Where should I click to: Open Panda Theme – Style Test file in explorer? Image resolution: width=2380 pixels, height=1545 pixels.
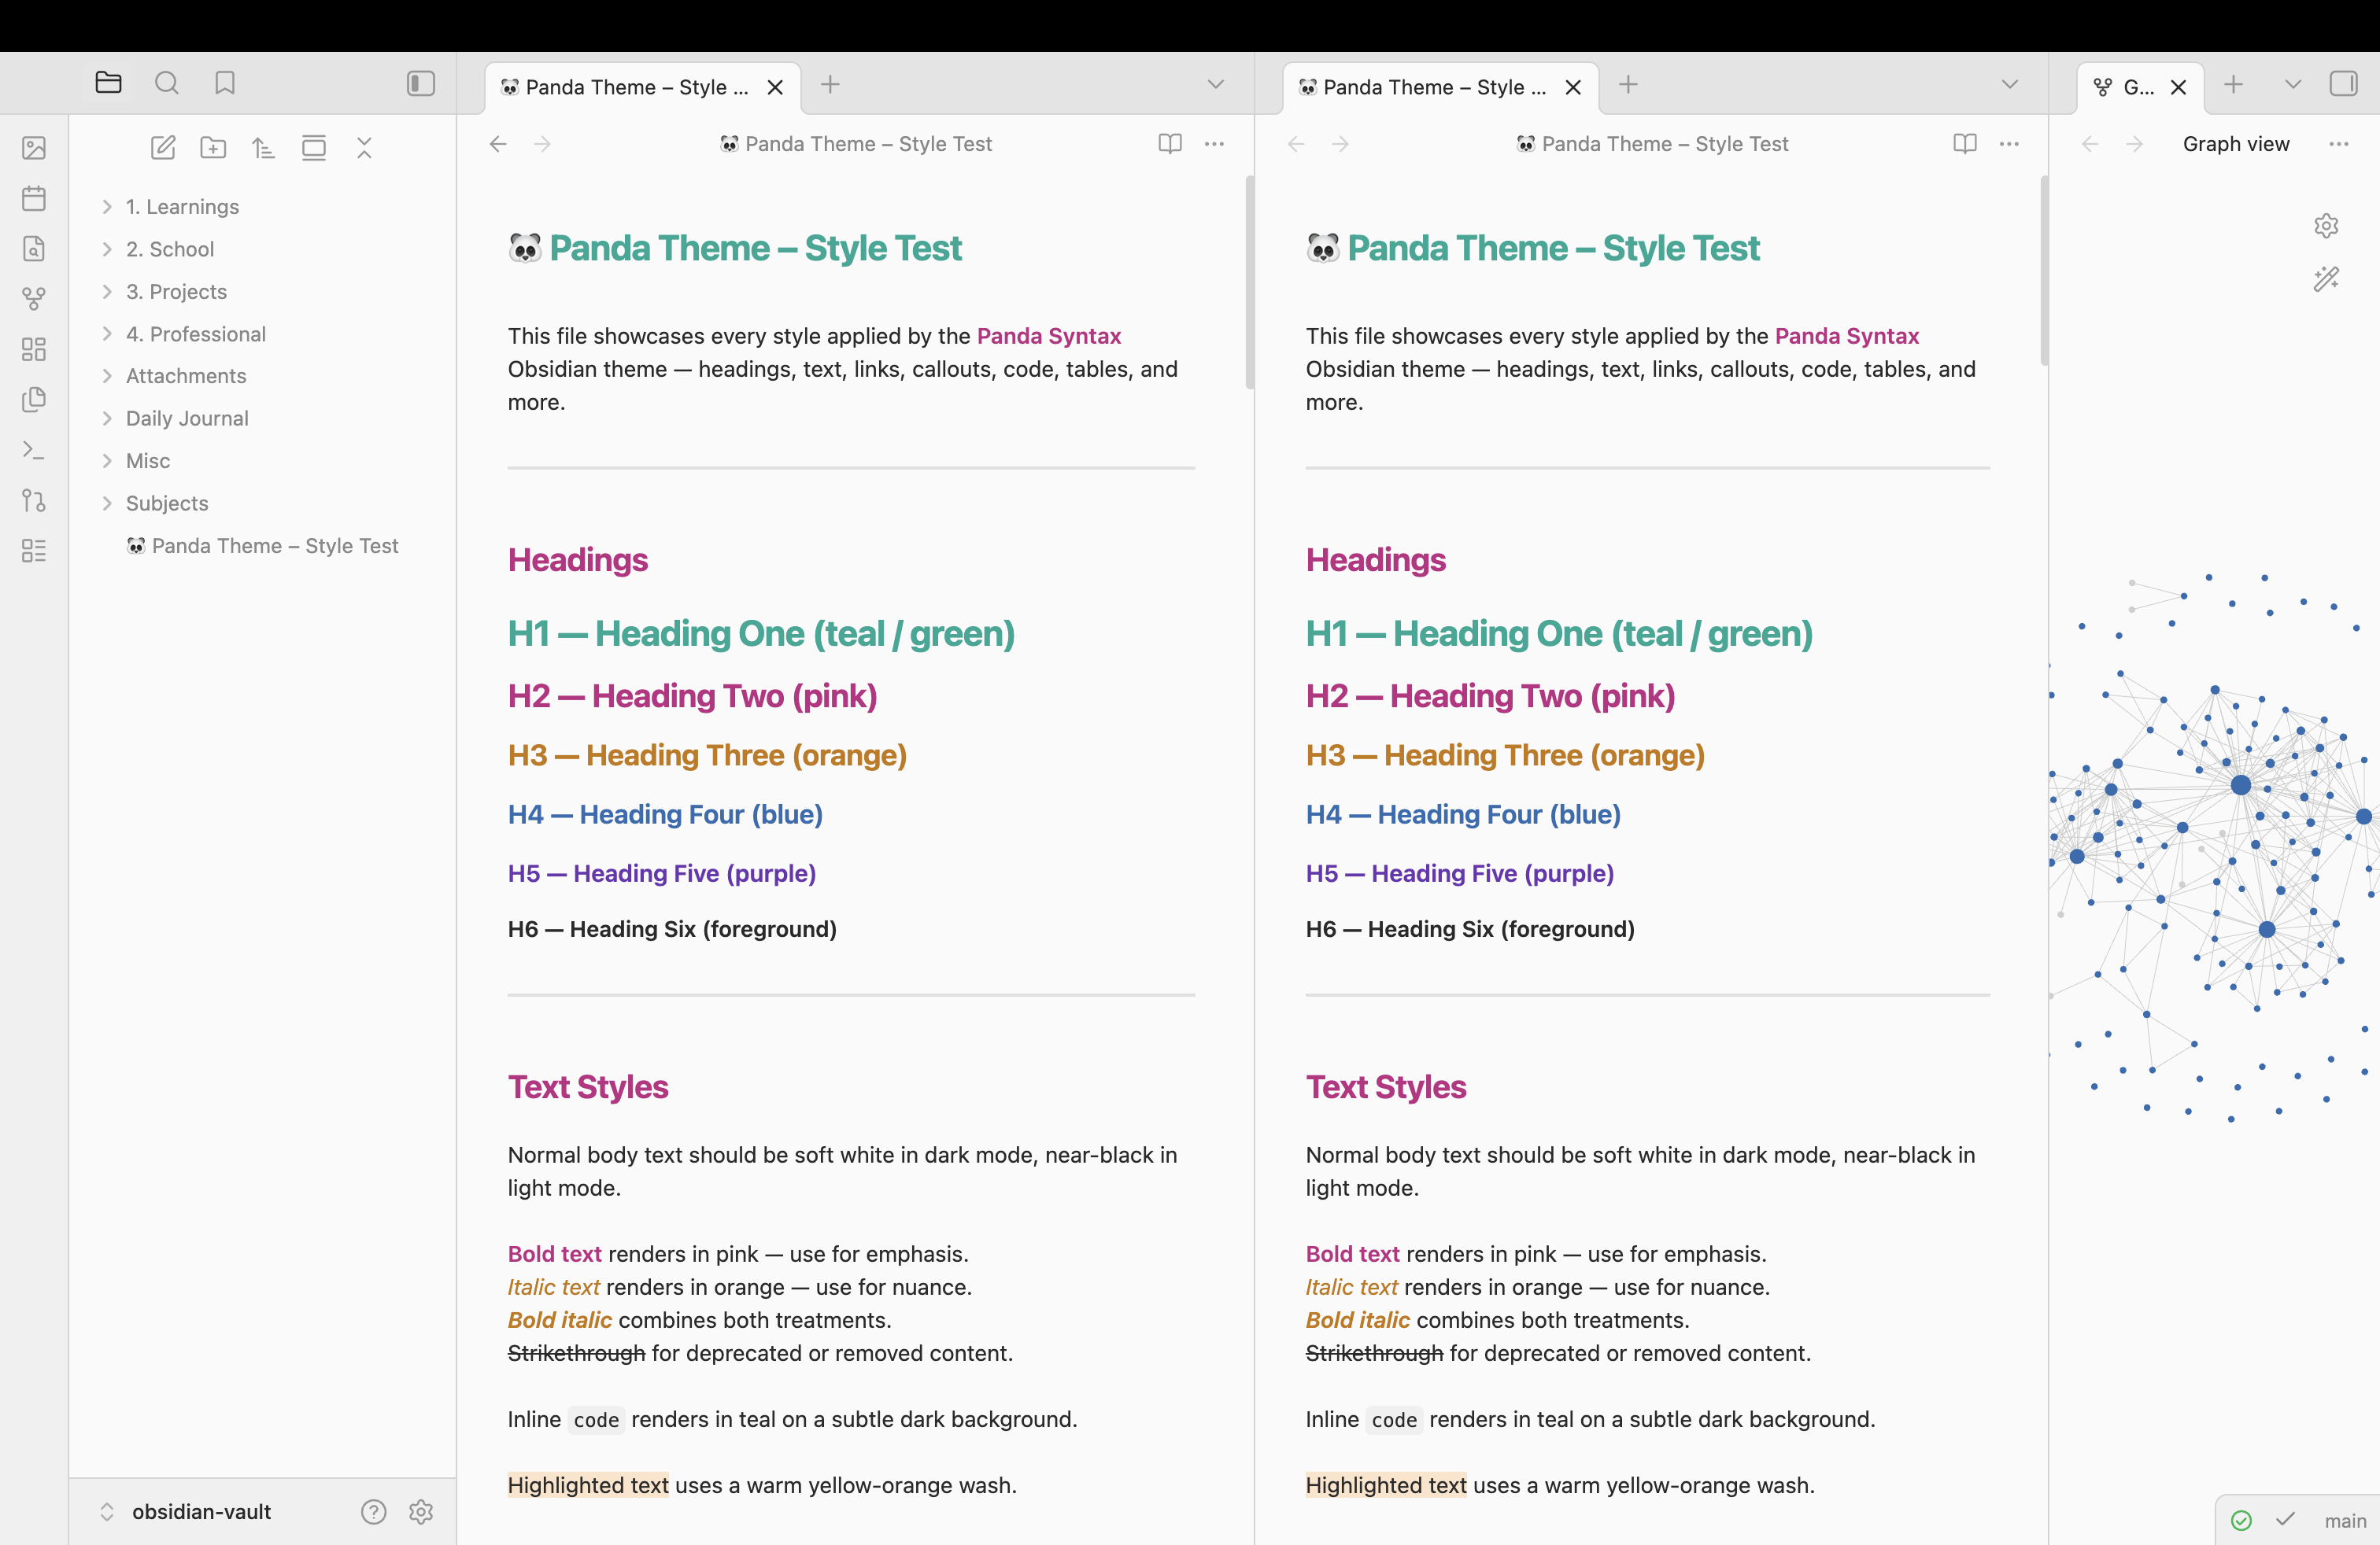pos(262,546)
